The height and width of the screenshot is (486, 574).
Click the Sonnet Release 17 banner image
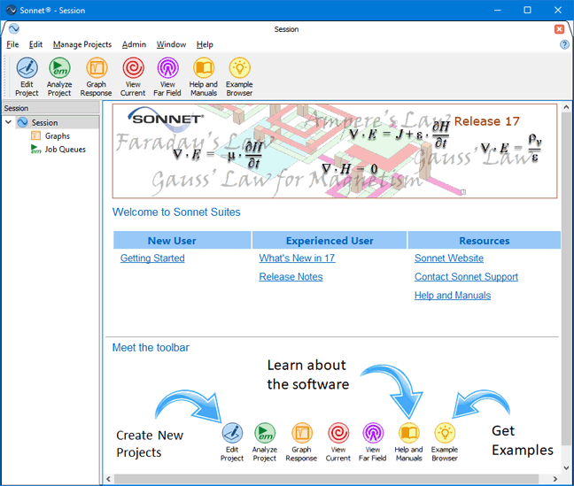[335, 150]
